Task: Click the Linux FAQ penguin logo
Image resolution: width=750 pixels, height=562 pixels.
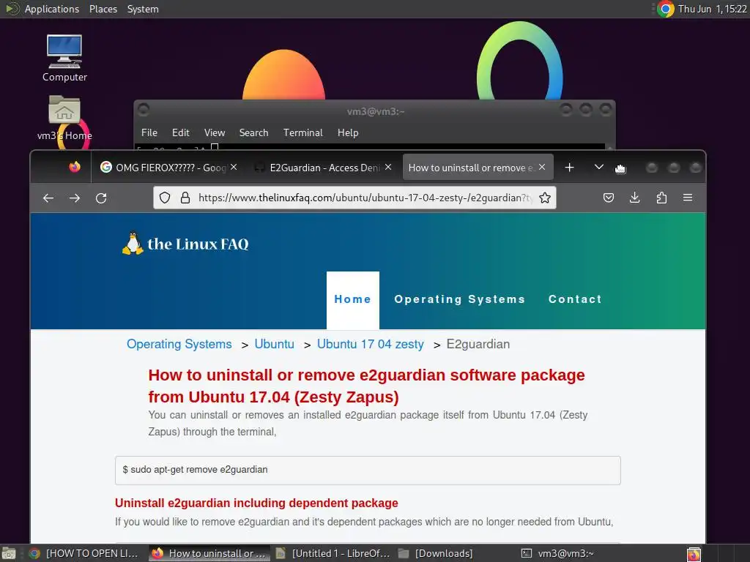Action: click(x=185, y=244)
